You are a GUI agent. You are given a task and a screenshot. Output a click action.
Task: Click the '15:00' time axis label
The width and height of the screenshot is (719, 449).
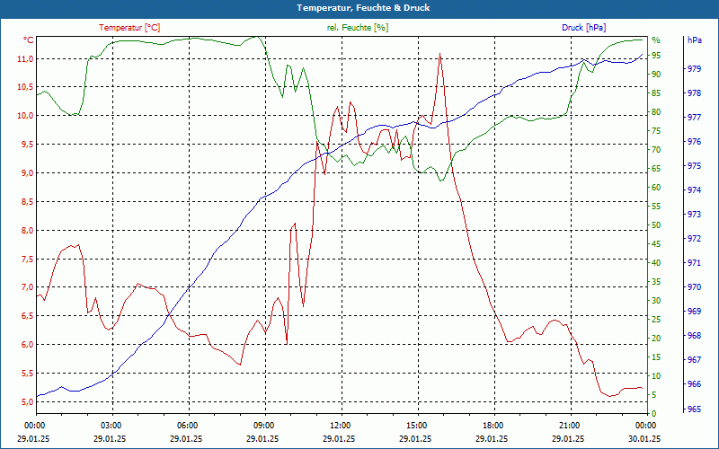click(x=418, y=425)
